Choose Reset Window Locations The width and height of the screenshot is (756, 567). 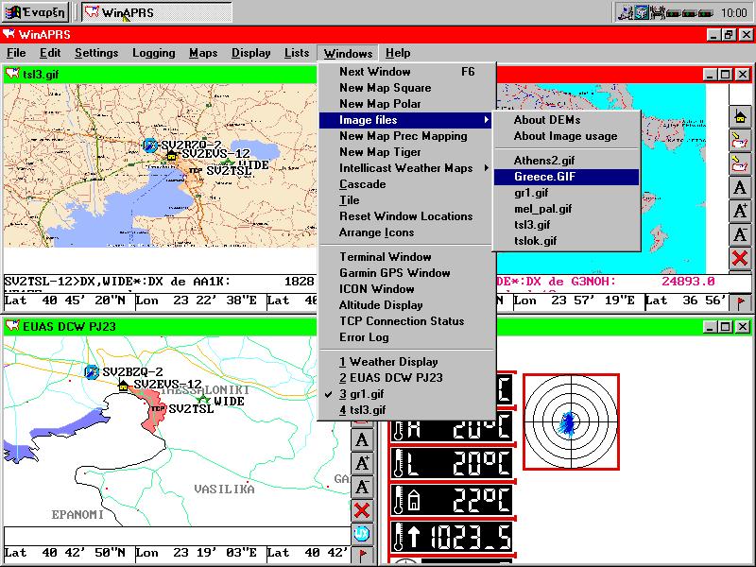pos(405,216)
